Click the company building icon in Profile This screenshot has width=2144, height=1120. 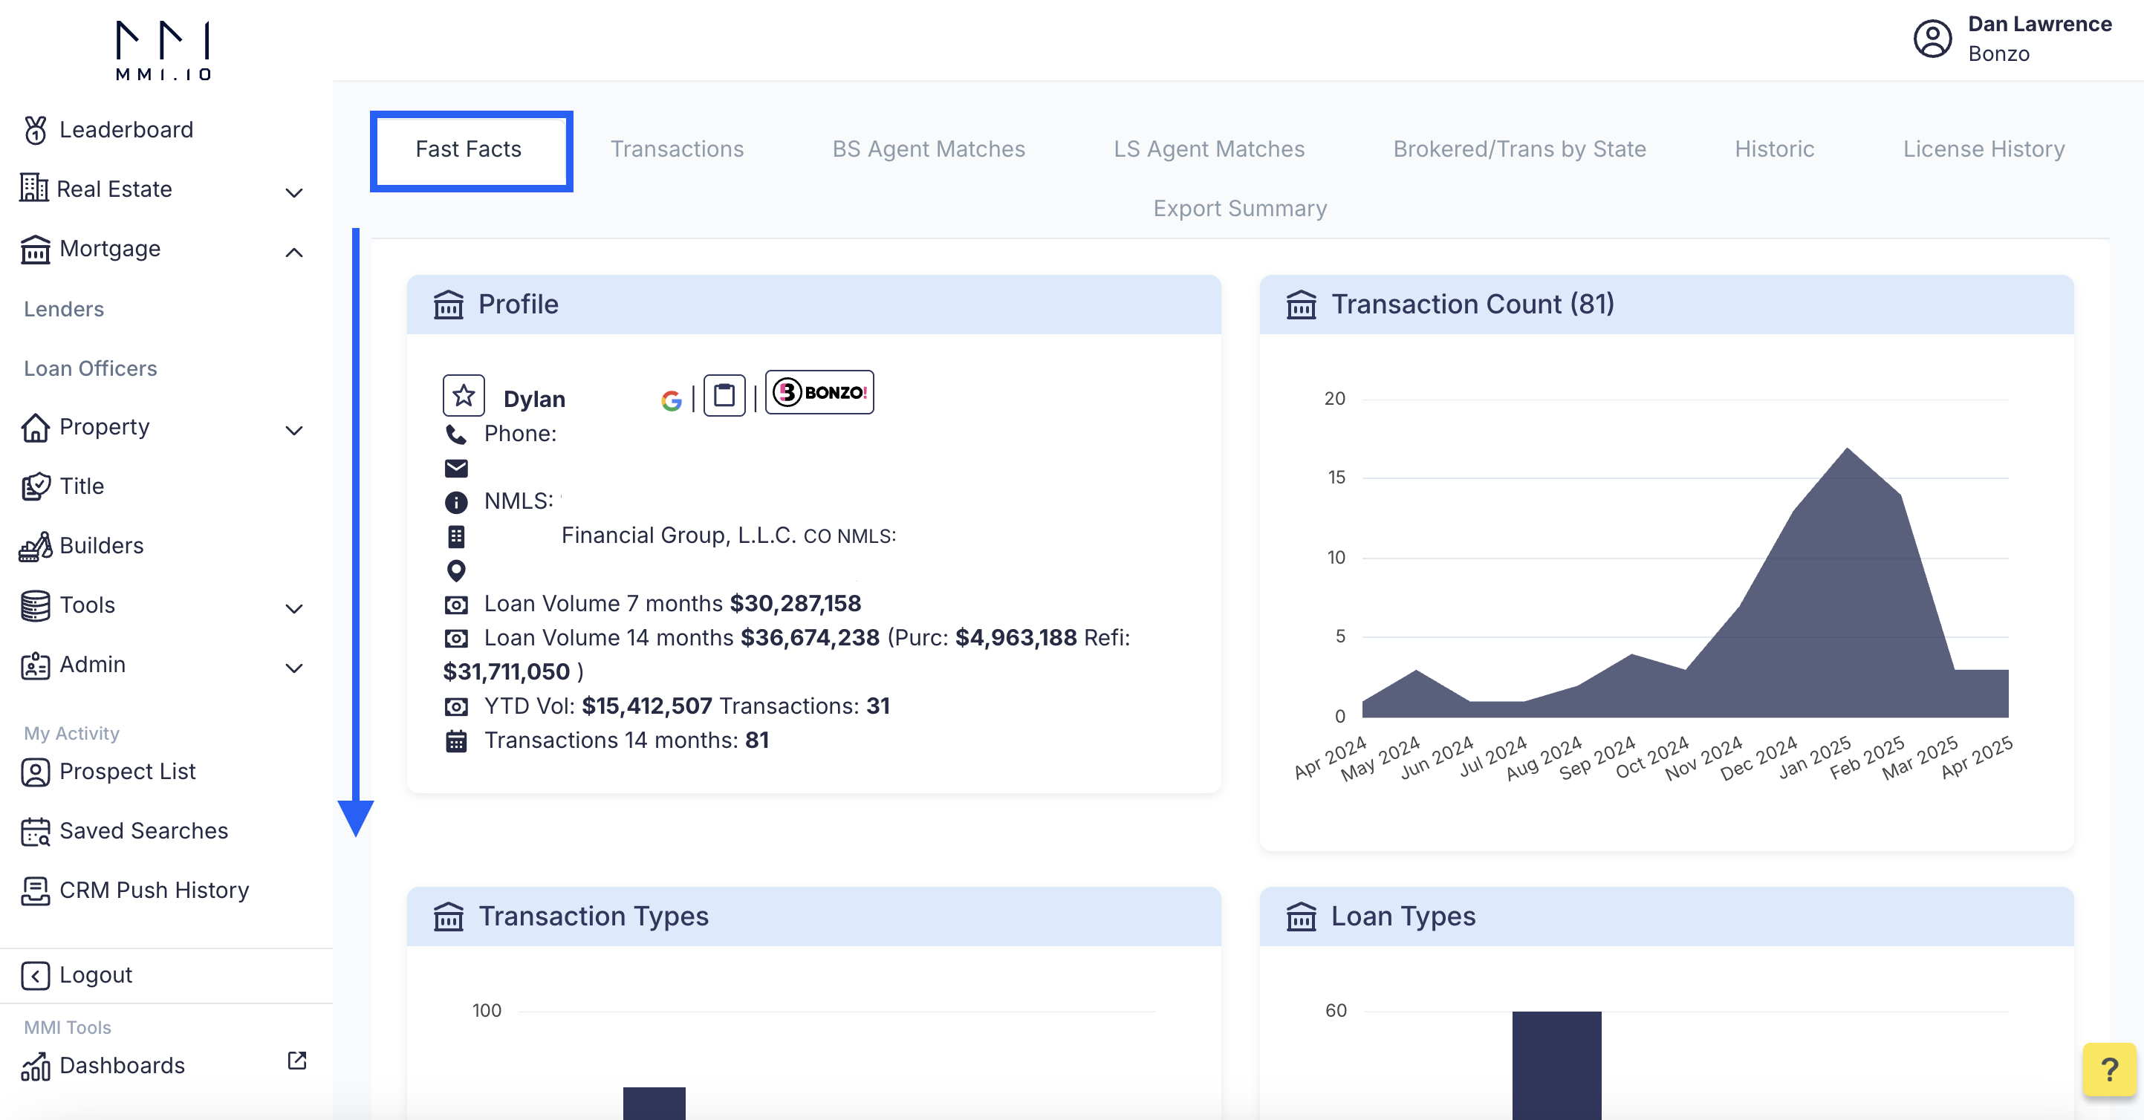[x=456, y=537]
